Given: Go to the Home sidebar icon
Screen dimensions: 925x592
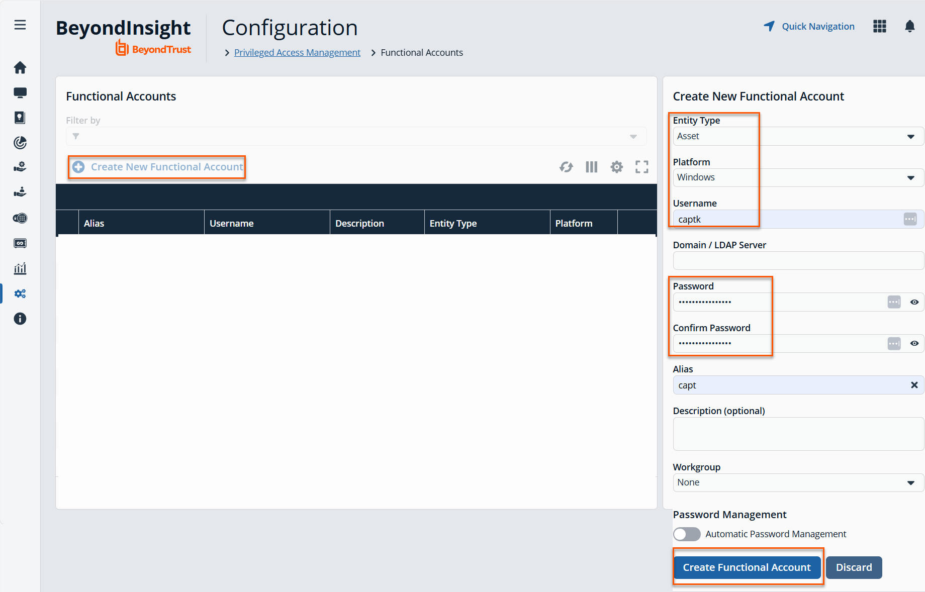Looking at the screenshot, I should click(20, 67).
